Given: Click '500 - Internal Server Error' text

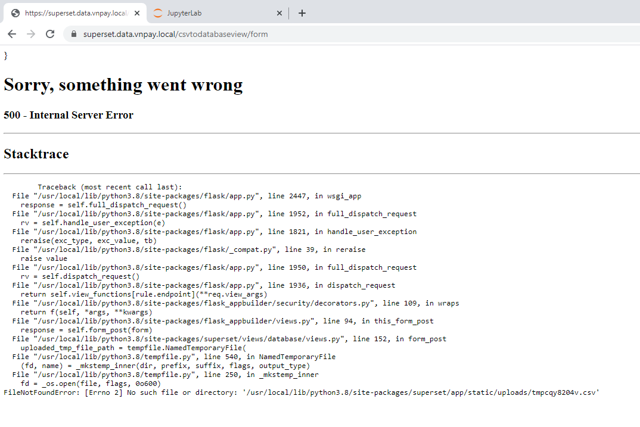Looking at the screenshot, I should pyautogui.click(x=69, y=115).
